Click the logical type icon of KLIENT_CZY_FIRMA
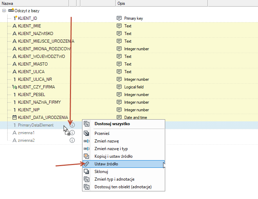This screenshot has width=258, height=199. click(15, 87)
